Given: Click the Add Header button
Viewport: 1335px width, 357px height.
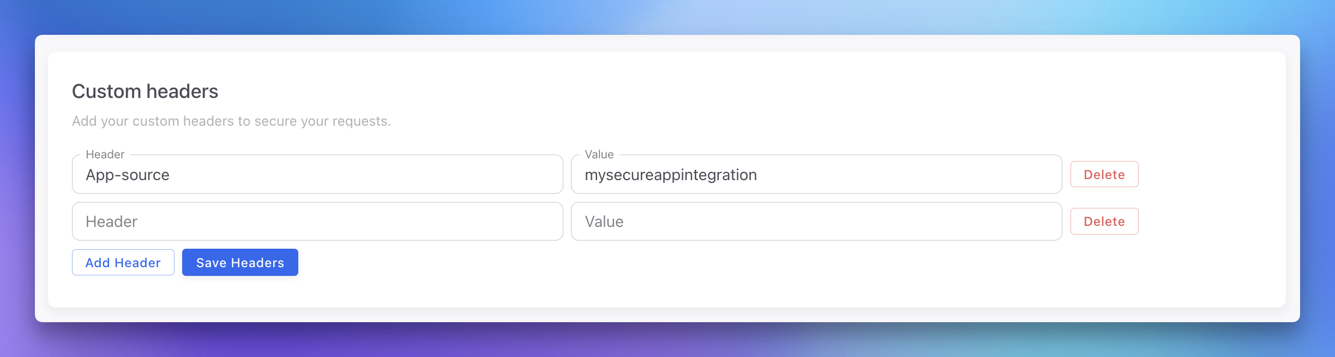Looking at the screenshot, I should point(123,262).
